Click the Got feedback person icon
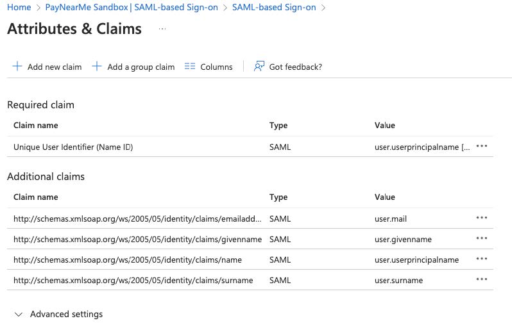This screenshot has height=328, width=512. pyautogui.click(x=259, y=66)
